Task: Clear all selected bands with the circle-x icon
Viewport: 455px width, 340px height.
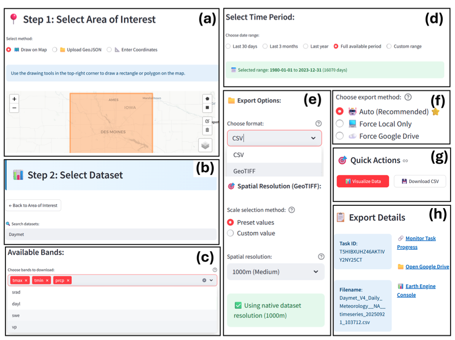Action: point(204,281)
